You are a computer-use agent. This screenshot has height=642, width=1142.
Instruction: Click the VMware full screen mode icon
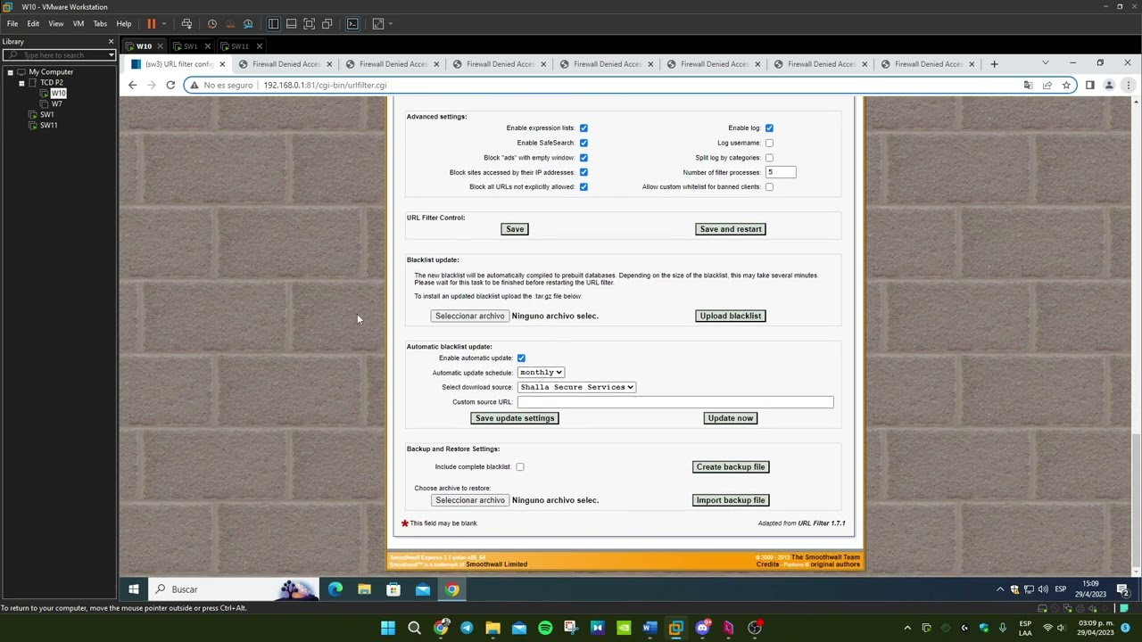coord(309,24)
